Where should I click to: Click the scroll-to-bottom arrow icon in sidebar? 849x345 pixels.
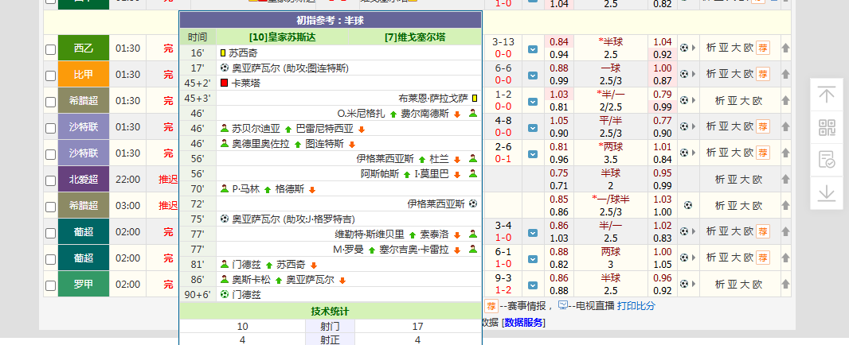(827, 192)
